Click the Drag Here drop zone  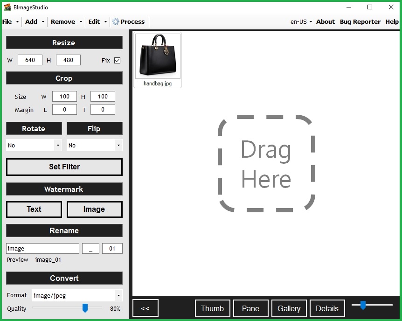coord(266,164)
